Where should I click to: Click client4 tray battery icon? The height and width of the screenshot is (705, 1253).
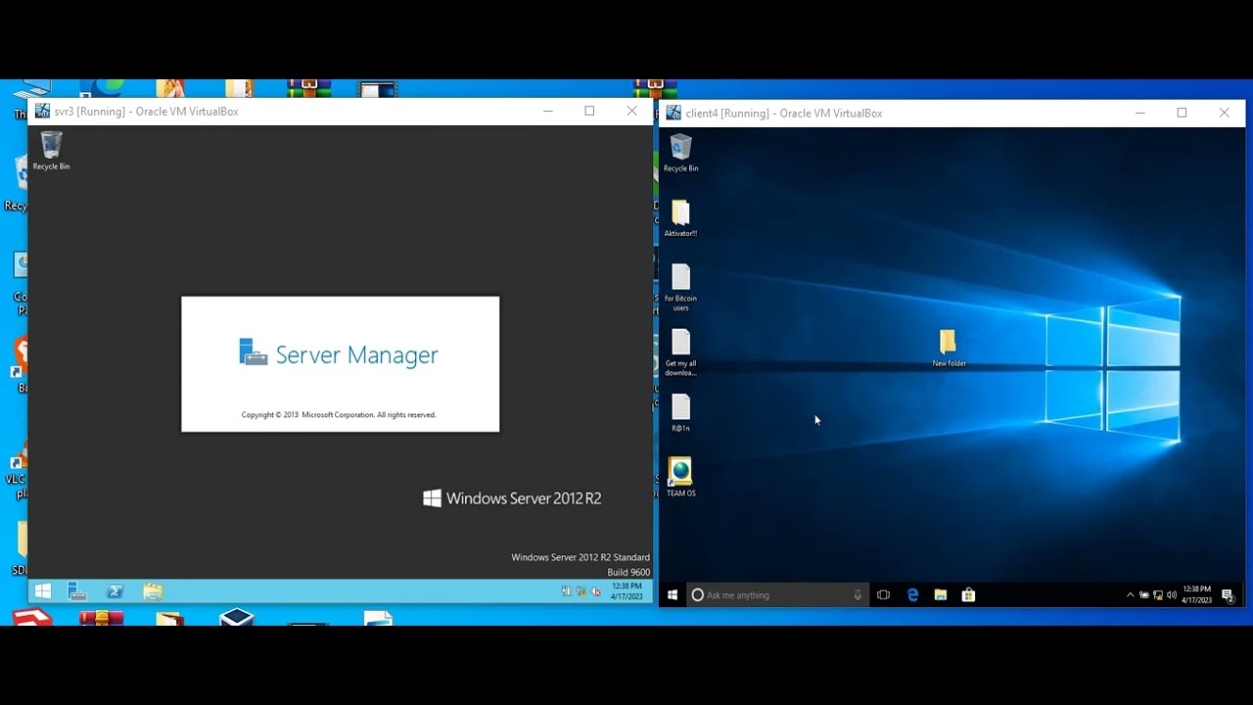[1144, 594]
